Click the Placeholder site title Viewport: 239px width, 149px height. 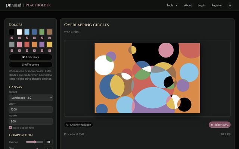tap(38, 5)
